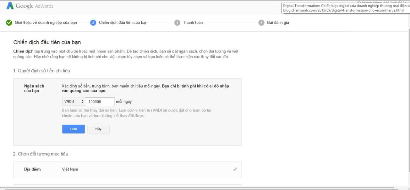Click the horizontal scrollbar at the bottom
This screenshot has width=410, height=190.
(x=199, y=188)
